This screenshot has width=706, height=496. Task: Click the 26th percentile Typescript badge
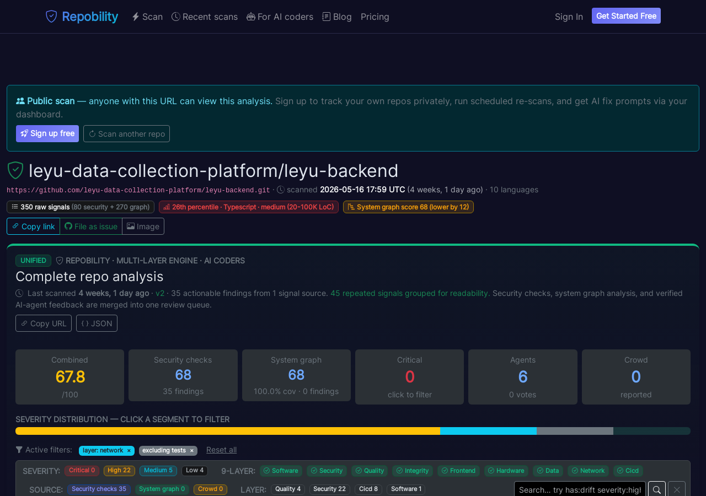coord(249,207)
